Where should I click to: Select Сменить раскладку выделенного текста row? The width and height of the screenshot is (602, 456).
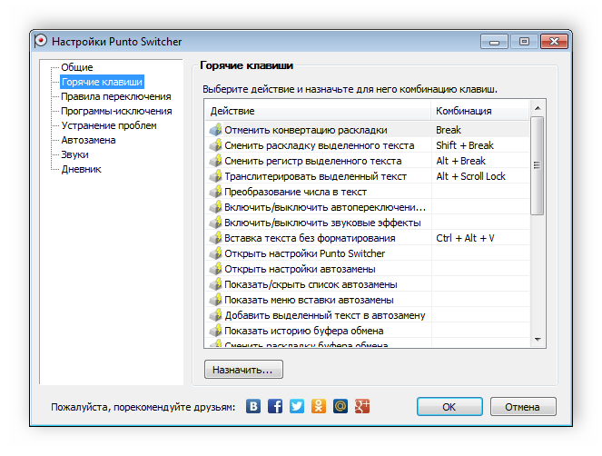[367, 145]
